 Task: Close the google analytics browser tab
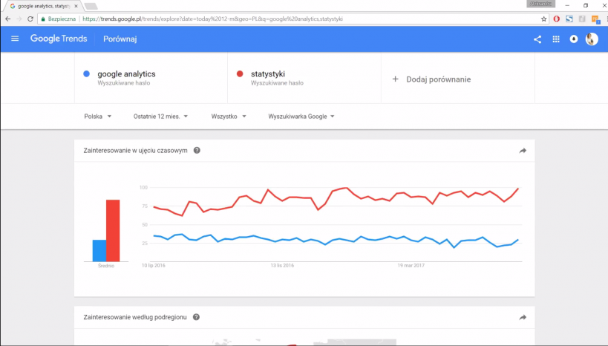76,6
